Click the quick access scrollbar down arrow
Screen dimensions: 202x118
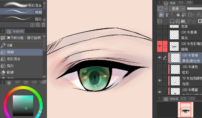tap(44, 76)
